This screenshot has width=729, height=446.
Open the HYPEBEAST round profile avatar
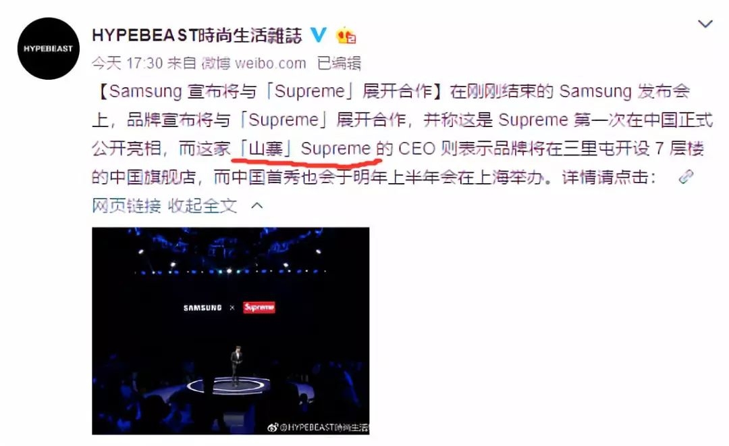49,49
